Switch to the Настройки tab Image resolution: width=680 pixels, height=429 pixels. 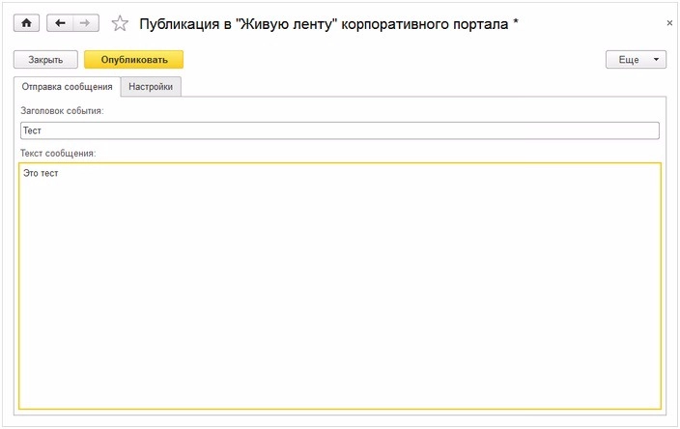tap(151, 87)
